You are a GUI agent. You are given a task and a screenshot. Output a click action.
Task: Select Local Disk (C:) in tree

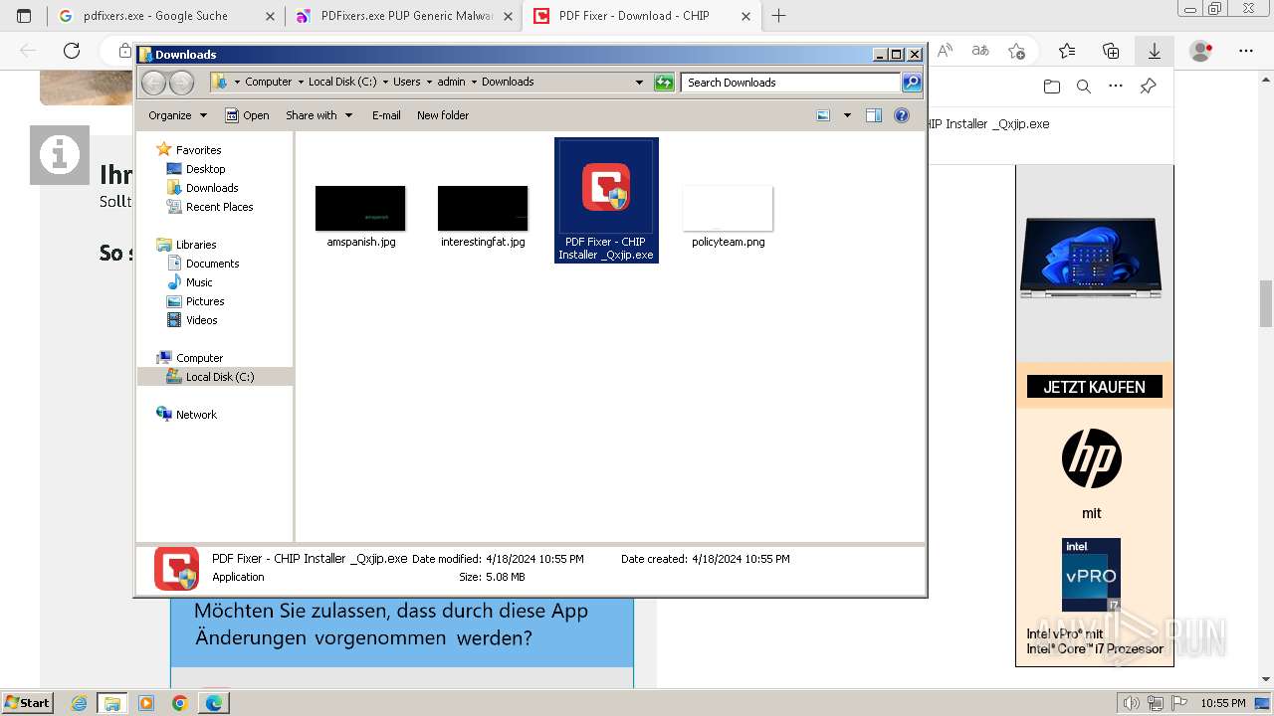click(215, 377)
